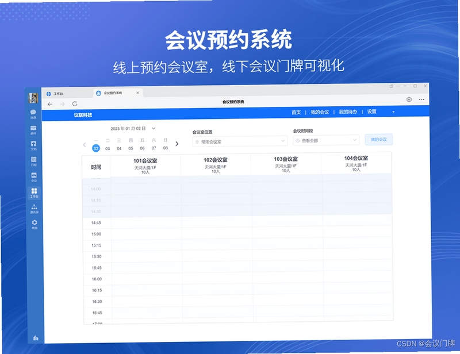Open the user avatar in the sidebar
Viewport: 460px width, 354px height.
pos(33,98)
